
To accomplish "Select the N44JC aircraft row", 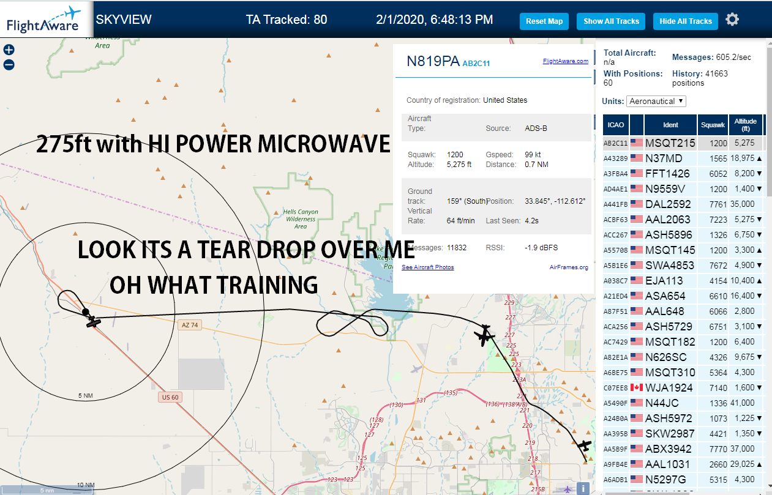I will click(682, 403).
